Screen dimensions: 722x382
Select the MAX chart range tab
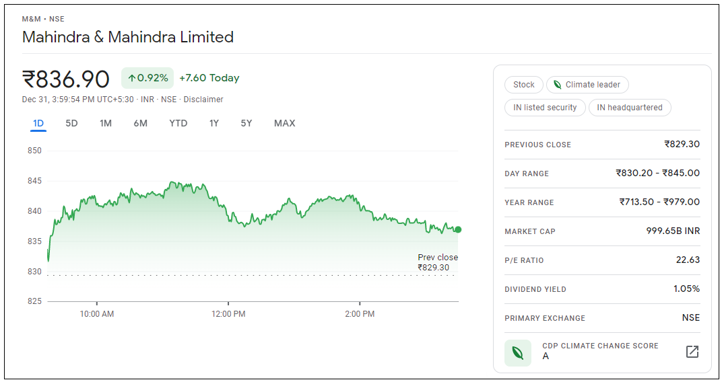pyautogui.click(x=285, y=123)
